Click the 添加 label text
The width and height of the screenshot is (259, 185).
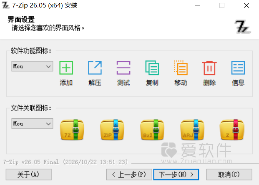66,82
